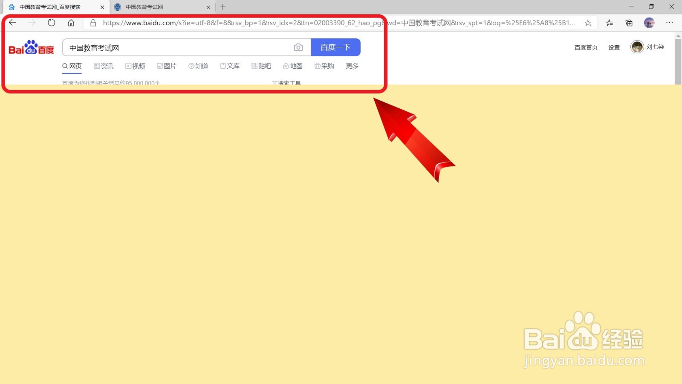Image resolution: width=682 pixels, height=384 pixels.
Task: Select the 网页 search category
Action: (x=72, y=66)
